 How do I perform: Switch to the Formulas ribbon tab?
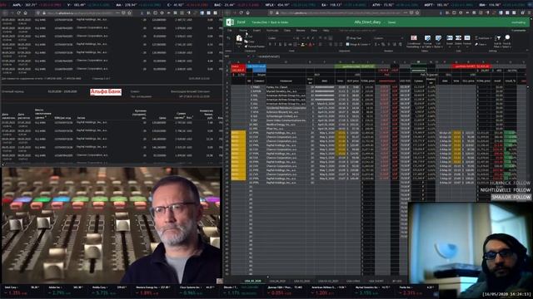[x=272, y=31]
